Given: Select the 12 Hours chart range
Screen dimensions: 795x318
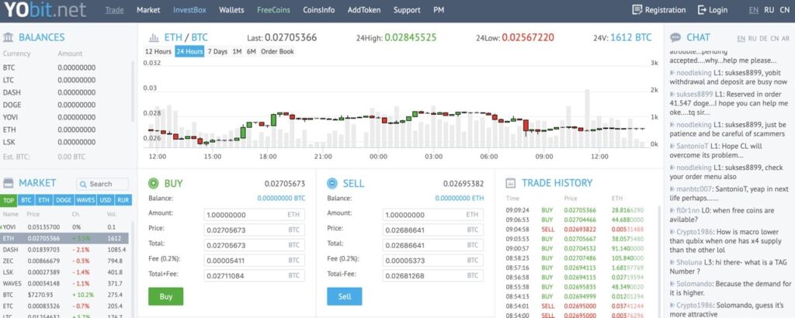Looking at the screenshot, I should [x=158, y=51].
